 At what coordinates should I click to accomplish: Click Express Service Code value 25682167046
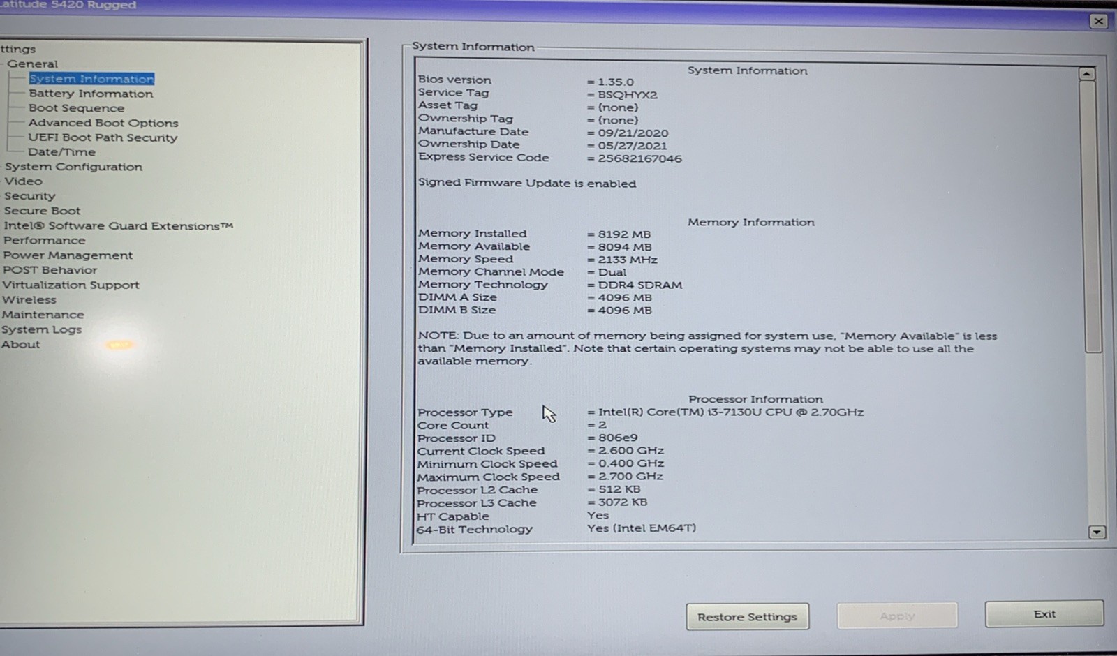(639, 158)
